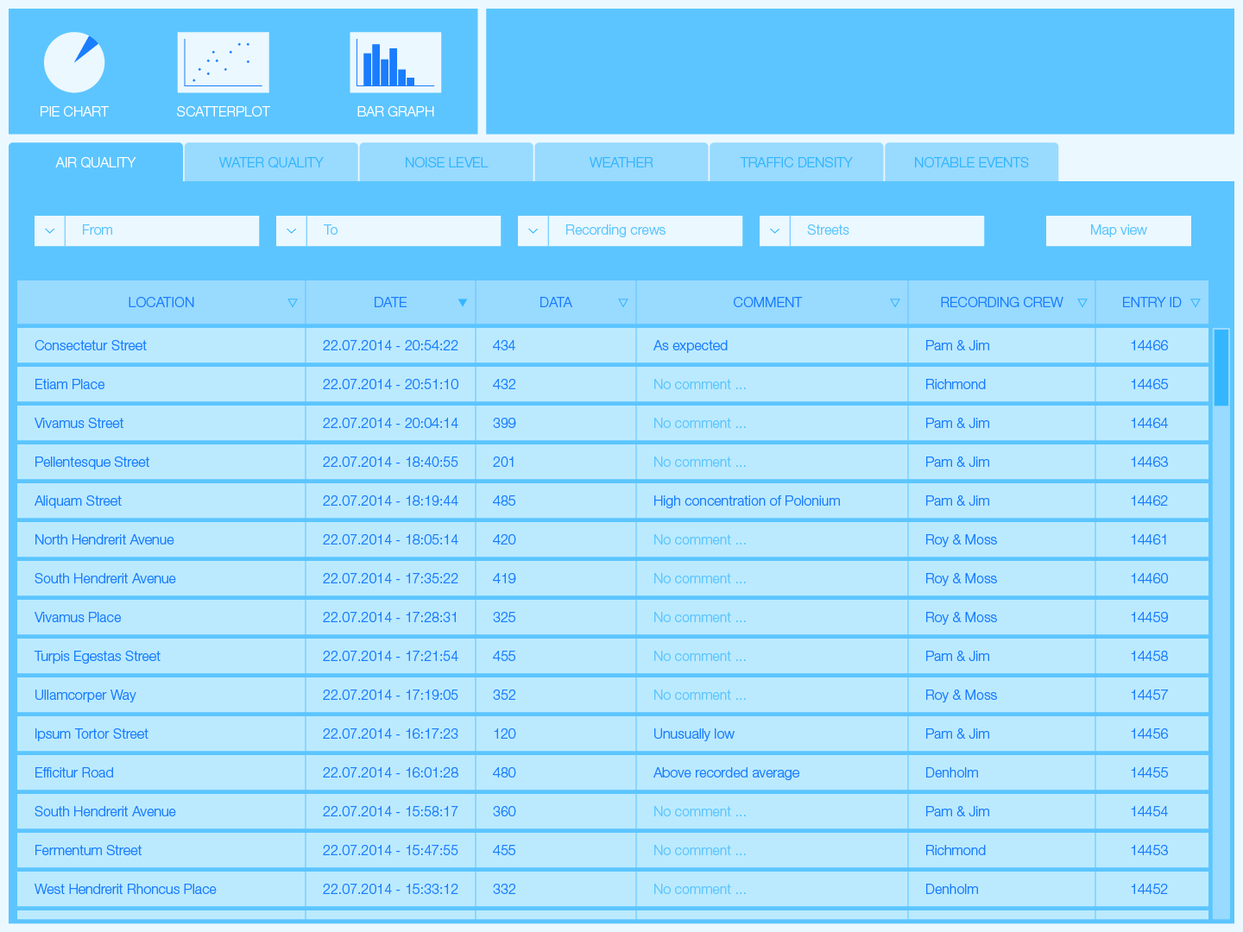Select the Bar Graph icon

click(395, 62)
